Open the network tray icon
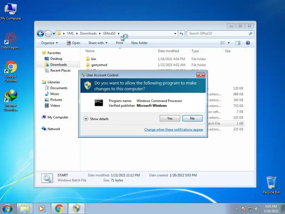 pyautogui.click(x=250, y=209)
